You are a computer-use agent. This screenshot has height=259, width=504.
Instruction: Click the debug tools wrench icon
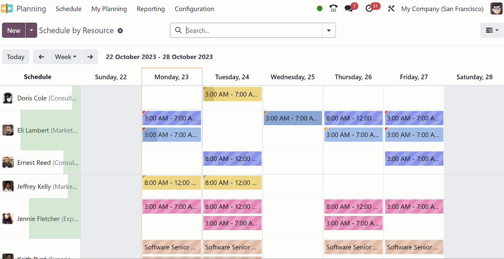[391, 9]
